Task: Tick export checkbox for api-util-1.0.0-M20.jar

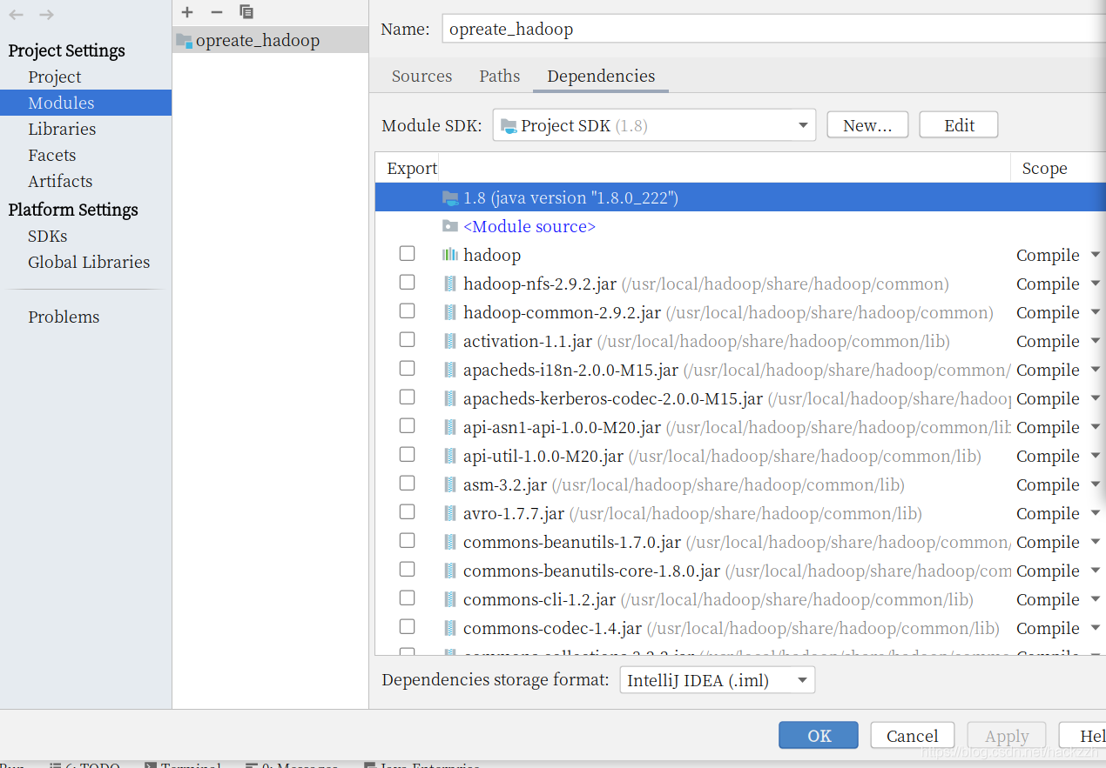Action: pos(407,454)
